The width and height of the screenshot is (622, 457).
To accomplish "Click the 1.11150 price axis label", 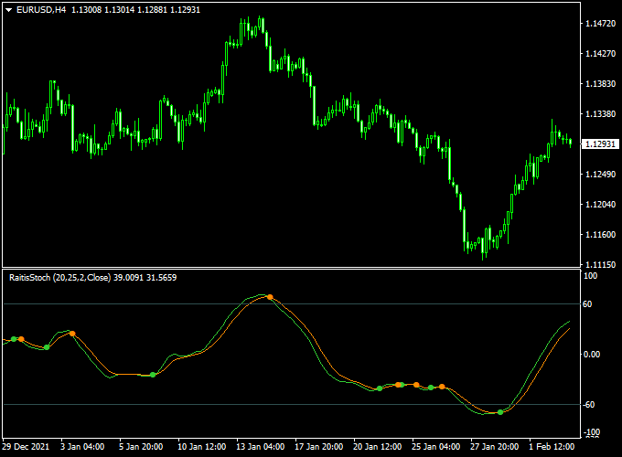I will pos(600,264).
